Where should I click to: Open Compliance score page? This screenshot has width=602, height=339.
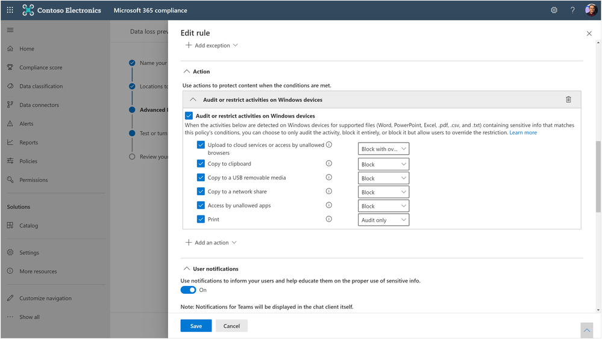tap(41, 67)
